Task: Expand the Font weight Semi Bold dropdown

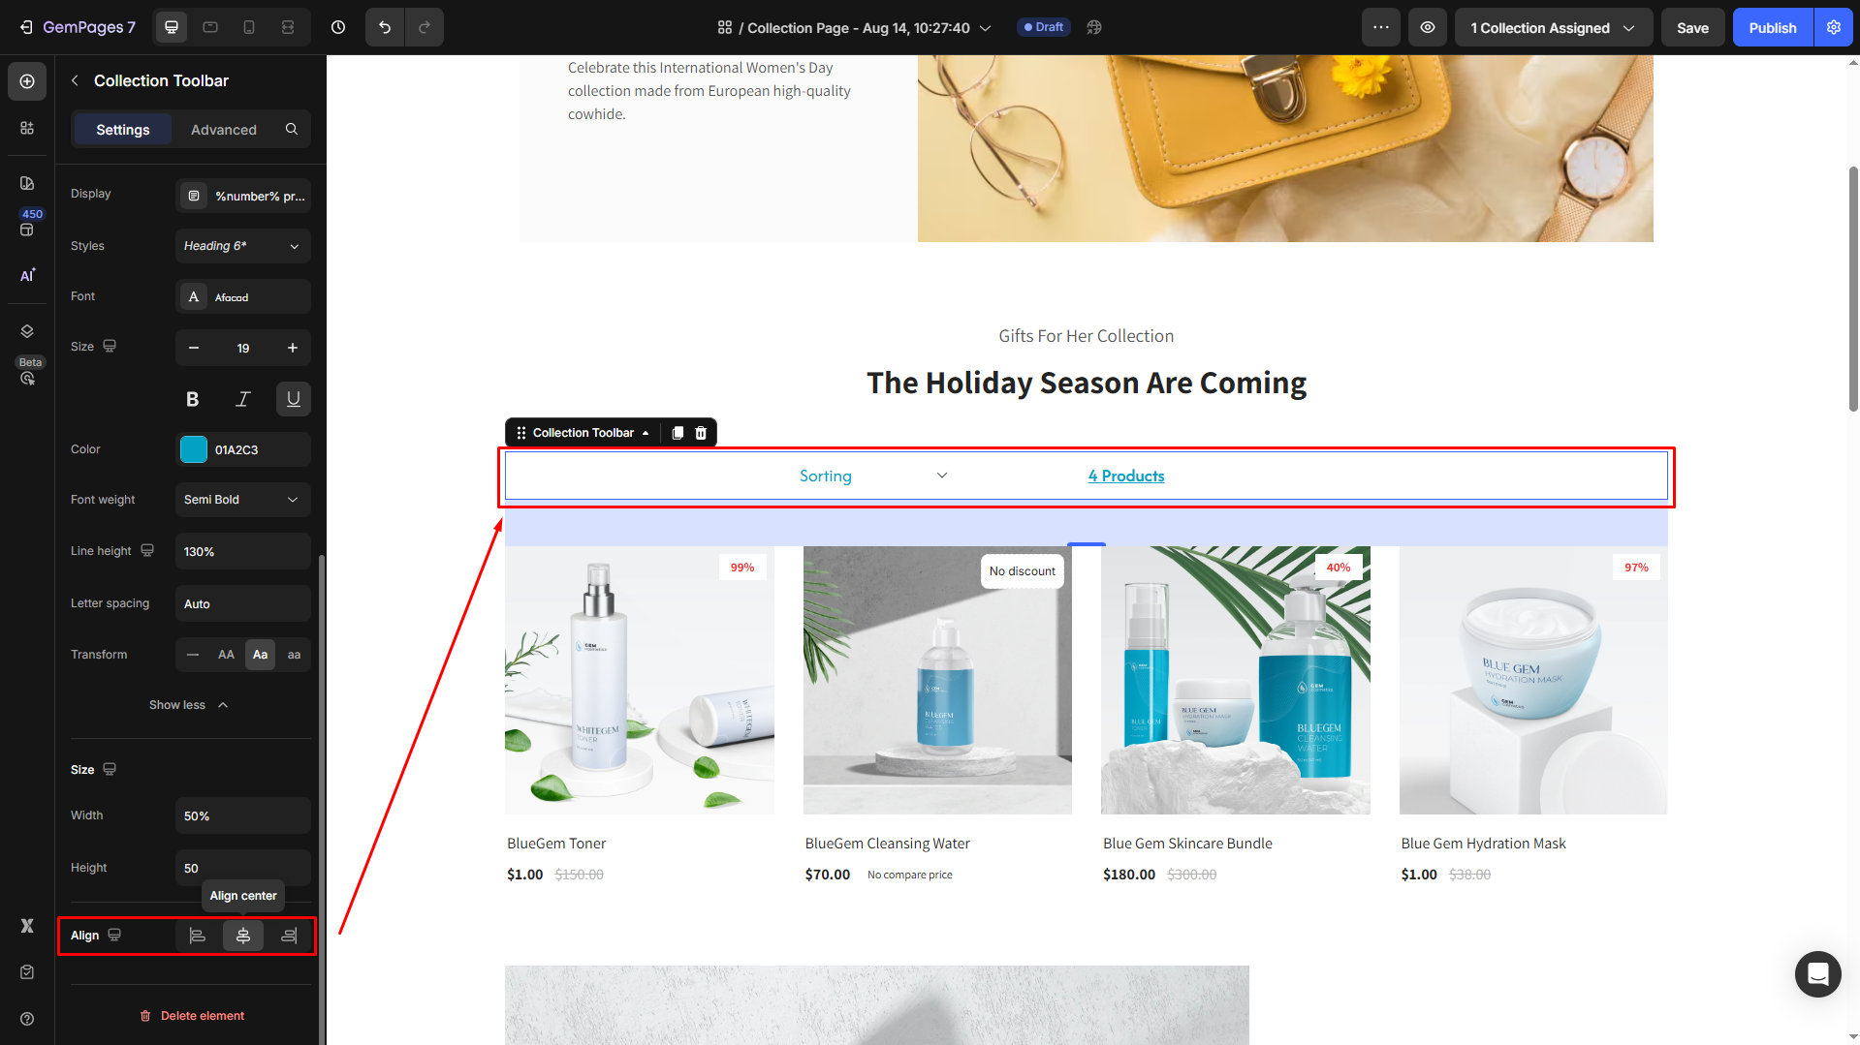Action: click(243, 500)
